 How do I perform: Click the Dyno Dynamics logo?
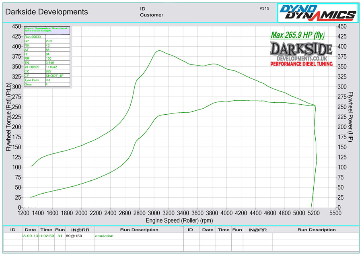[318, 12]
